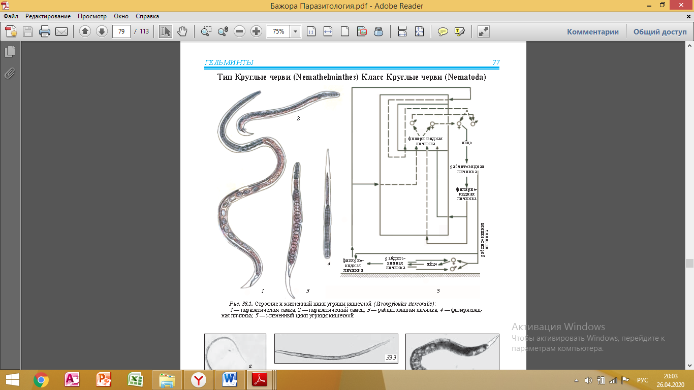The image size is (694, 390).
Task: Click the volume speaker tray icon
Action: coord(589,380)
